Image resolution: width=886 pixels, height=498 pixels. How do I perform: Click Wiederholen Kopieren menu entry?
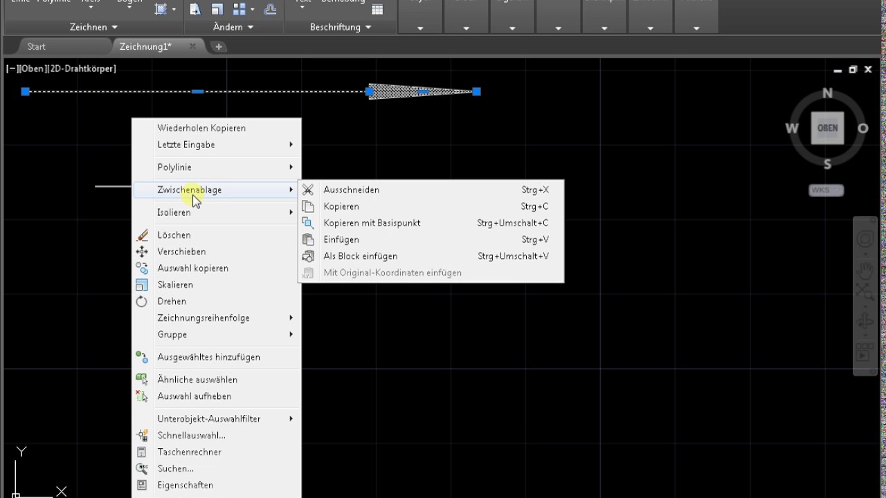pyautogui.click(x=201, y=128)
